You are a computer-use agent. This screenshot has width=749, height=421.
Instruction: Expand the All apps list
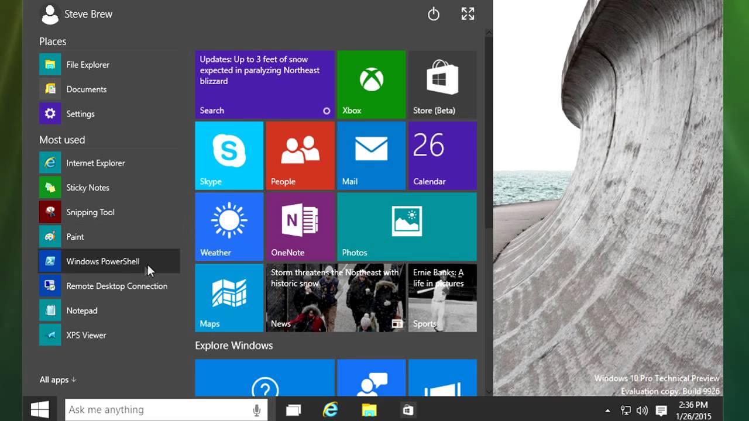point(58,380)
